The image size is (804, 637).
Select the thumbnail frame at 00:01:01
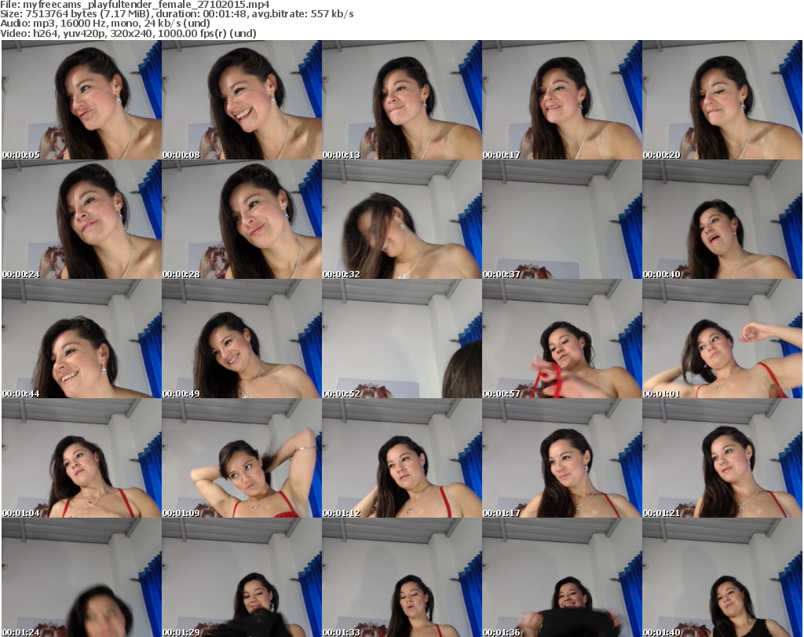[x=722, y=339]
